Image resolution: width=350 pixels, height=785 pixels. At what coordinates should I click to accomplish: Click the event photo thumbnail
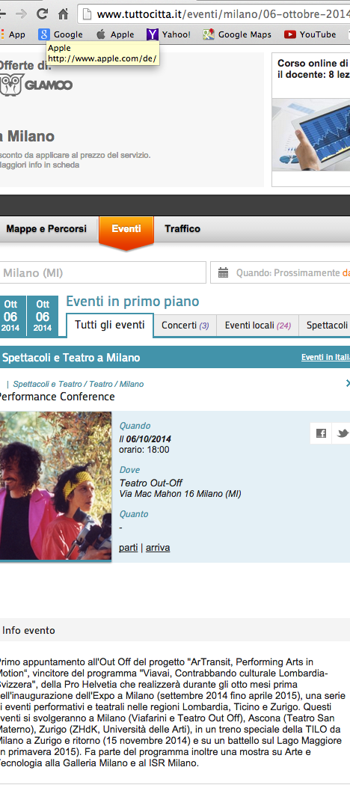point(55,486)
